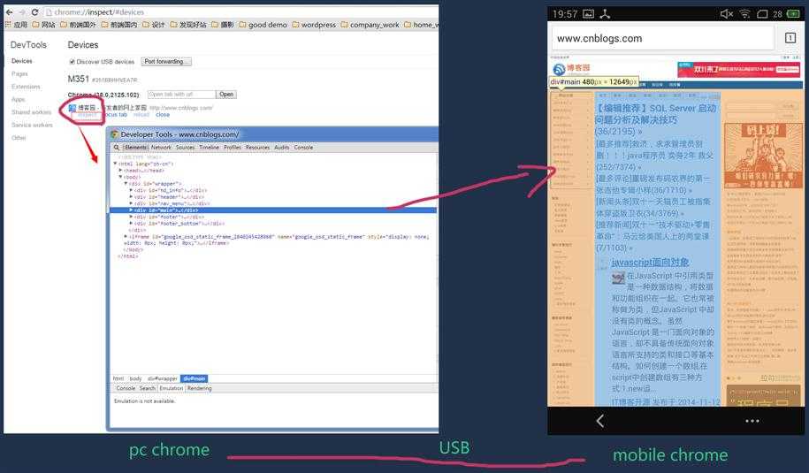Open the Rendering drawer tab
Screen dimensions: 809x473
pos(199,388)
